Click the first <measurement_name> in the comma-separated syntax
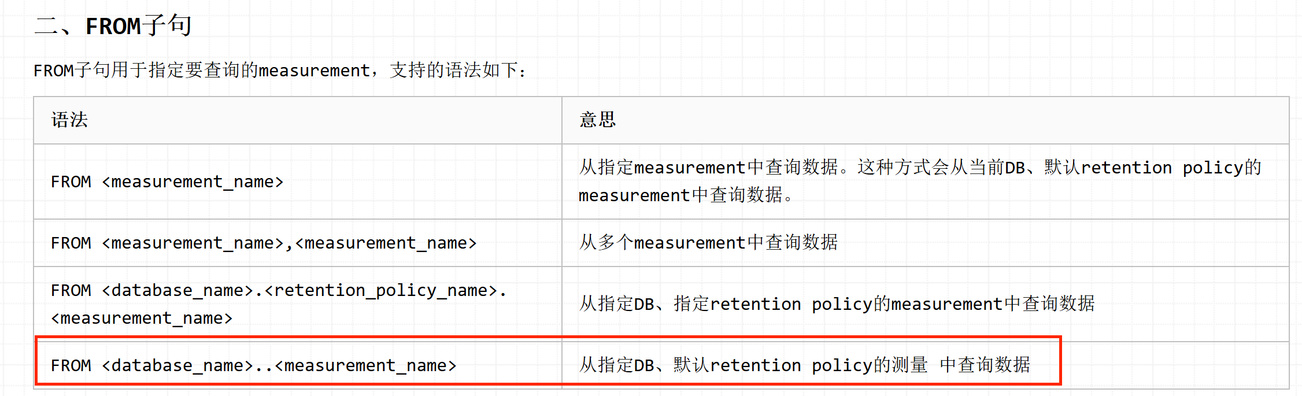This screenshot has height=396, width=1302. (x=193, y=243)
